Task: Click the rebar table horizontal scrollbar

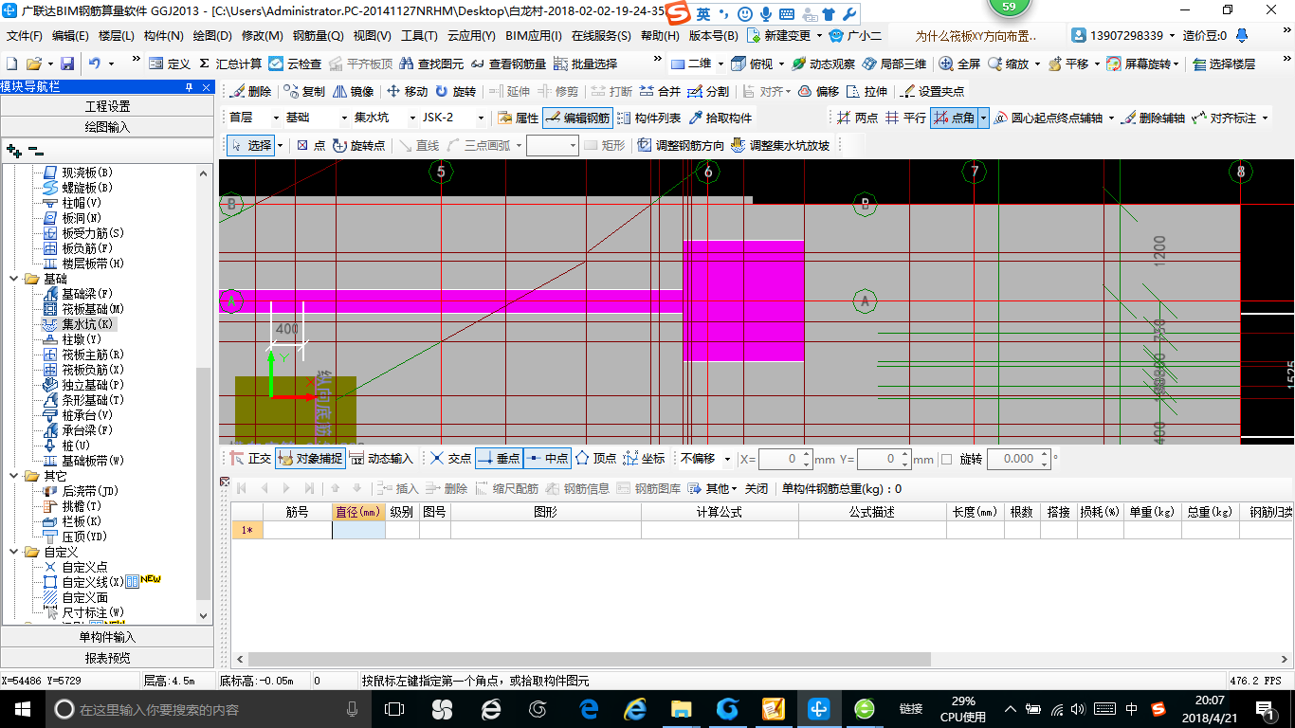Action: [588, 659]
